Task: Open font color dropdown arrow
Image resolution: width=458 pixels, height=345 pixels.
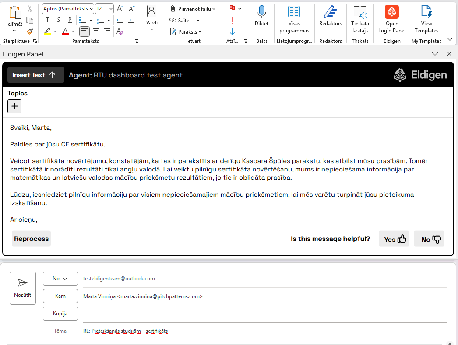Action: point(73,31)
